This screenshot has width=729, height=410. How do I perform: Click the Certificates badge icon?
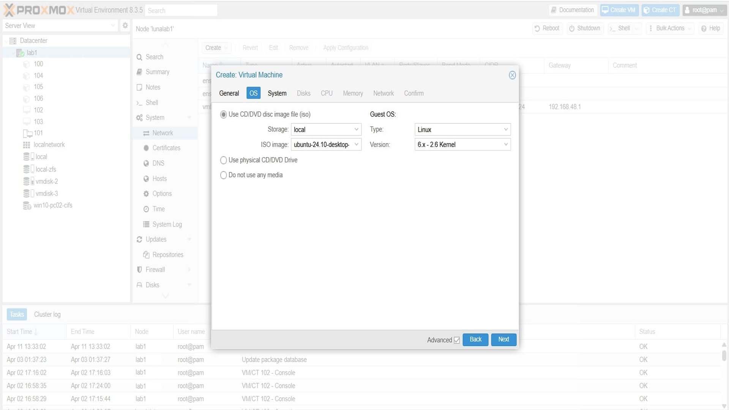pos(146,148)
